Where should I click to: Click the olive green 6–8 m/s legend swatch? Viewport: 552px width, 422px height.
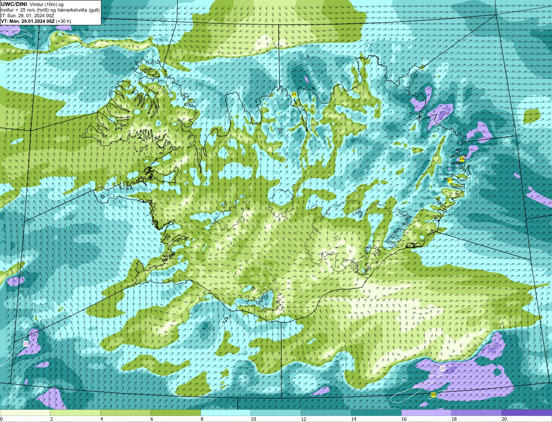(176, 413)
